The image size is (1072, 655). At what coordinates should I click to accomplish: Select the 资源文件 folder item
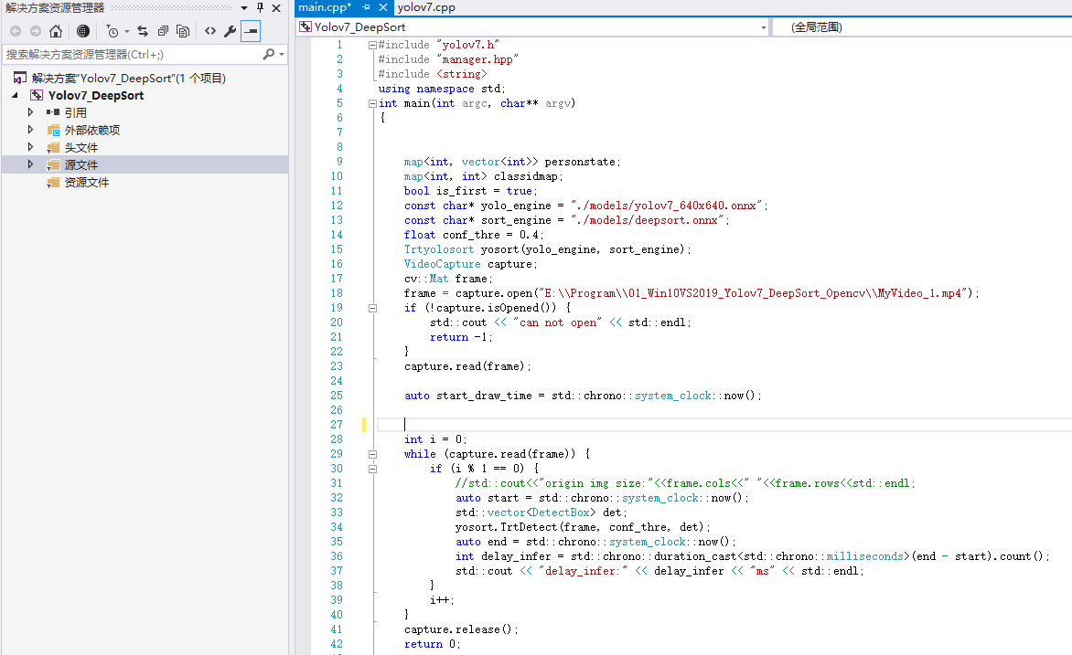point(86,182)
